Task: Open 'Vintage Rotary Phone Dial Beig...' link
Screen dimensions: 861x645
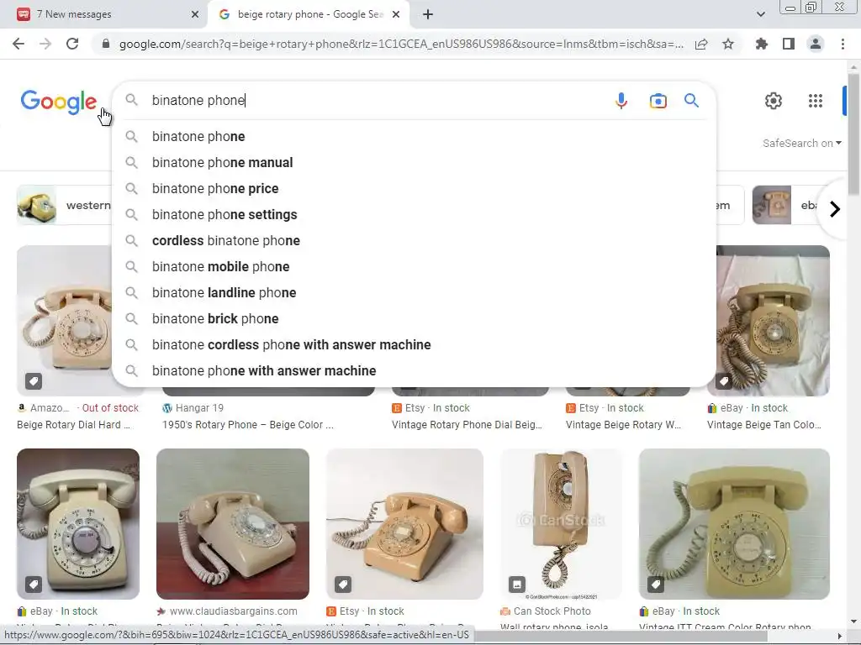Action: point(467,425)
